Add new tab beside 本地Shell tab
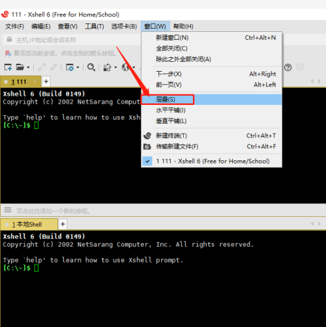 pyautogui.click(x=63, y=224)
